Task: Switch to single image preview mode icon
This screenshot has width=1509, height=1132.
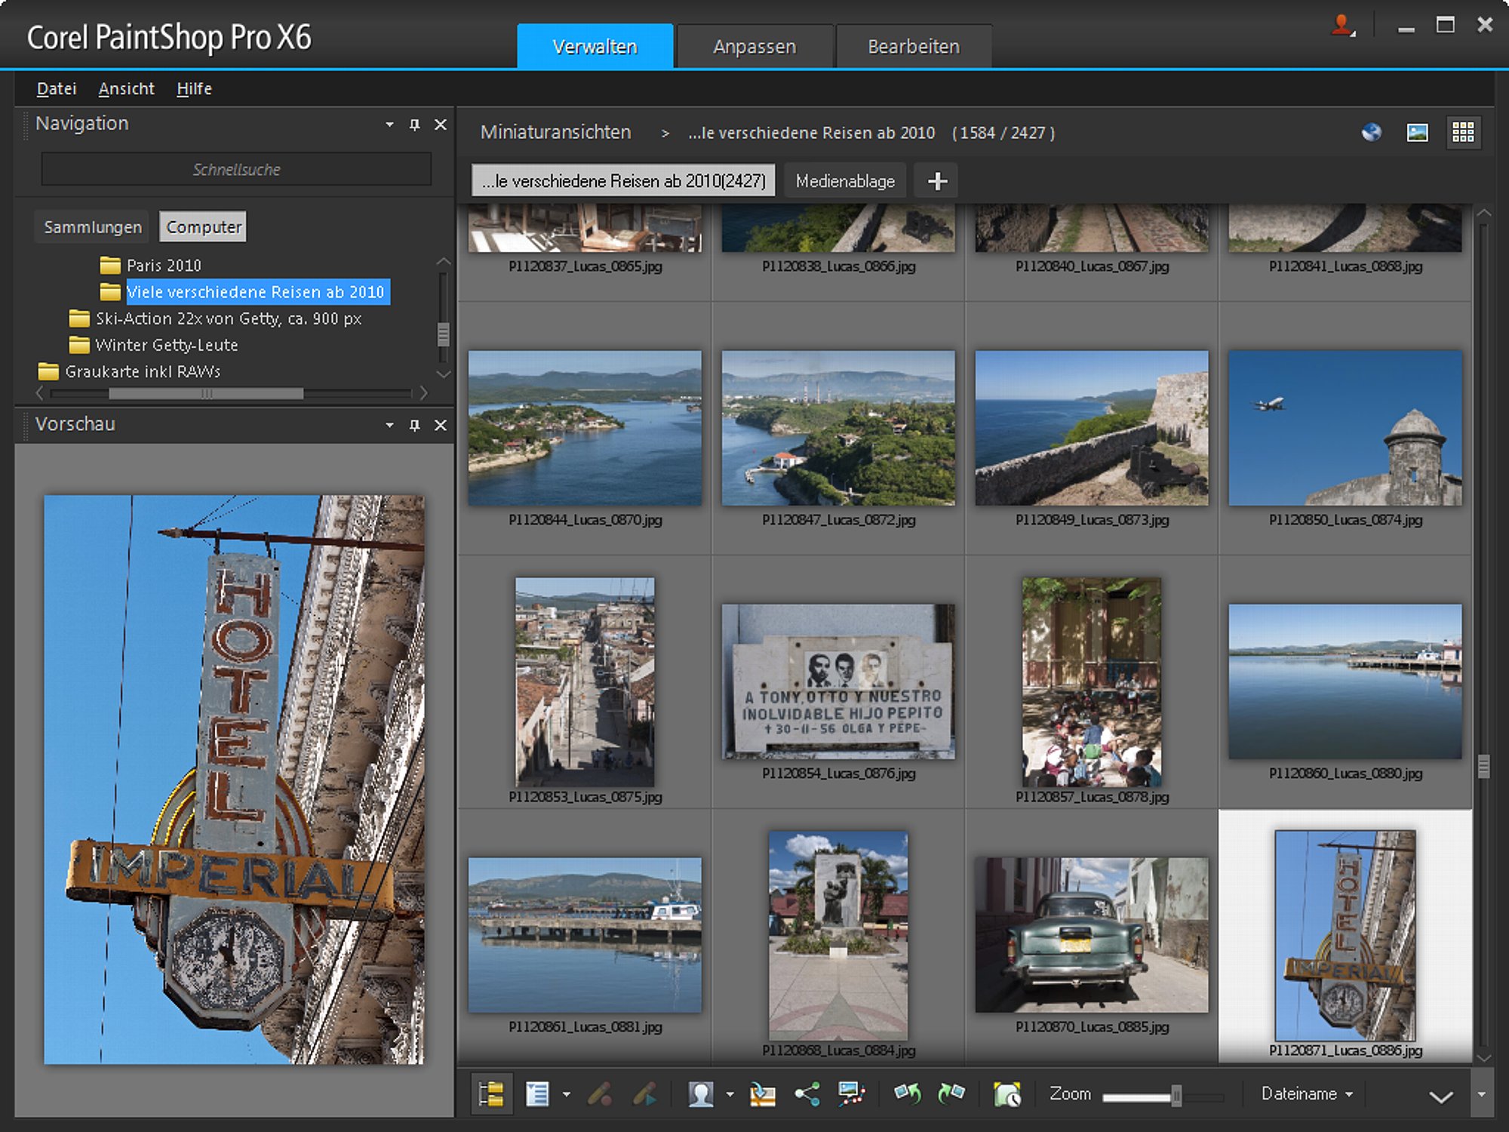Action: [x=1418, y=133]
